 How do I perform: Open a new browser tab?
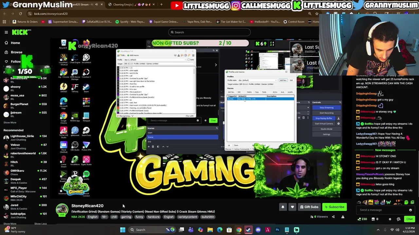click(x=161, y=5)
